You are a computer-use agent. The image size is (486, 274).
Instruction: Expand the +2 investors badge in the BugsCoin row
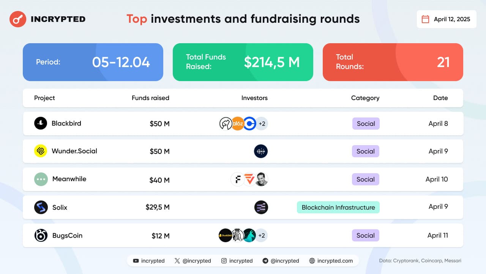262,235
